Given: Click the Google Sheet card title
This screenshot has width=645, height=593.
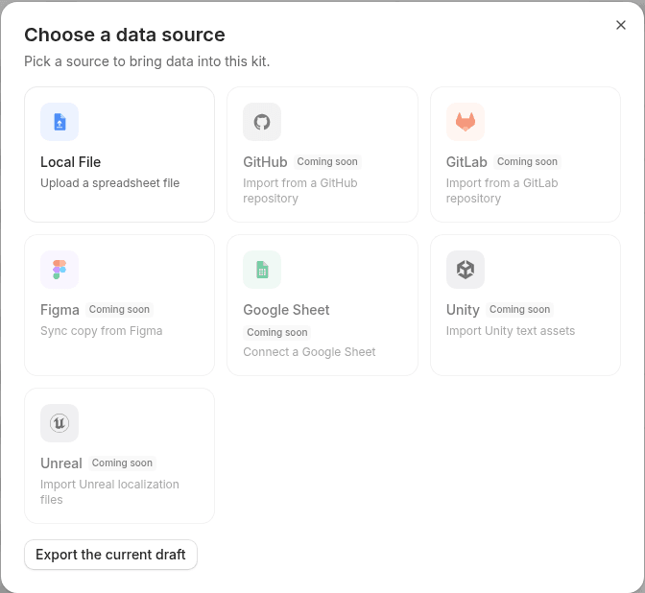Looking at the screenshot, I should (286, 310).
